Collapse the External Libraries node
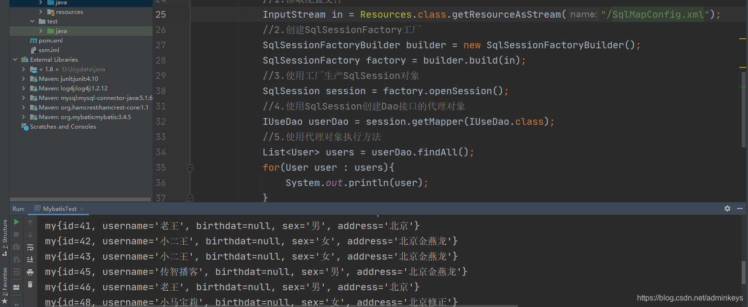 pyautogui.click(x=15, y=59)
